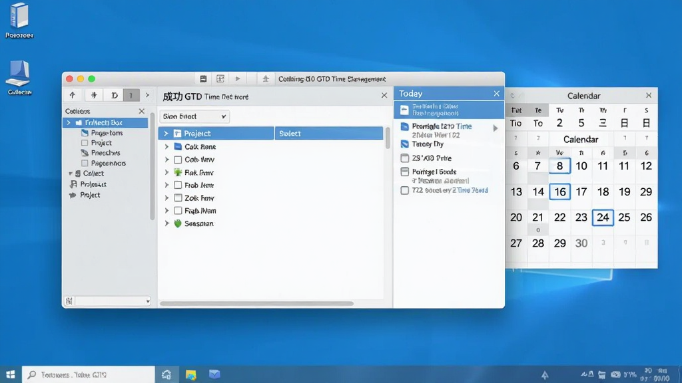This screenshot has width=682, height=383.
Task: Tick the checkbox on the Zolk row
Action: click(177, 198)
